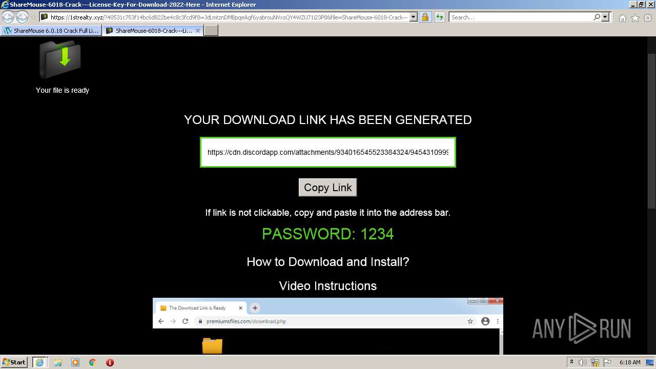The height and width of the screenshot is (369, 656).
Task: Click inside the IE Search box
Action: (520, 17)
